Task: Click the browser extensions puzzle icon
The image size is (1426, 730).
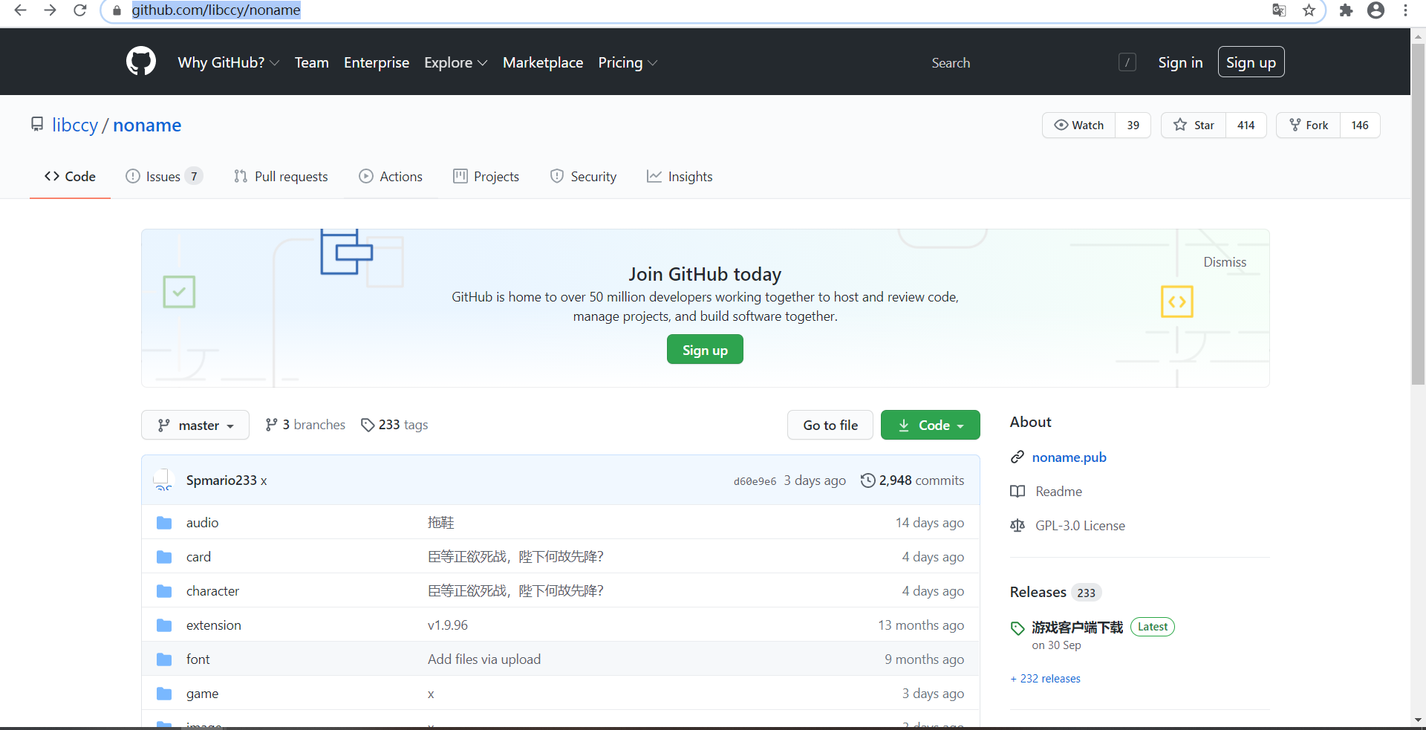Action: coord(1347,10)
